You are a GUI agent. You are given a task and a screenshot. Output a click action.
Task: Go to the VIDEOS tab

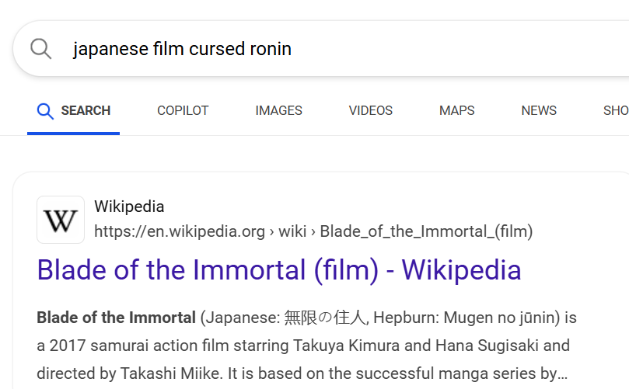click(371, 110)
